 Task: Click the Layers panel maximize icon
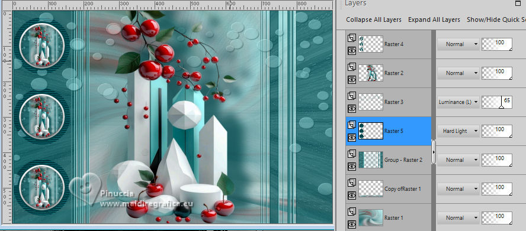pyautogui.click(x=518, y=4)
